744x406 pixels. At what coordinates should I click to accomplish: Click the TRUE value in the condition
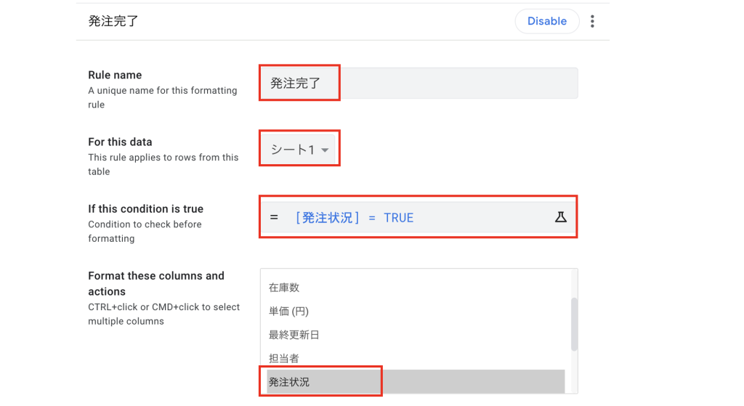pyautogui.click(x=398, y=217)
